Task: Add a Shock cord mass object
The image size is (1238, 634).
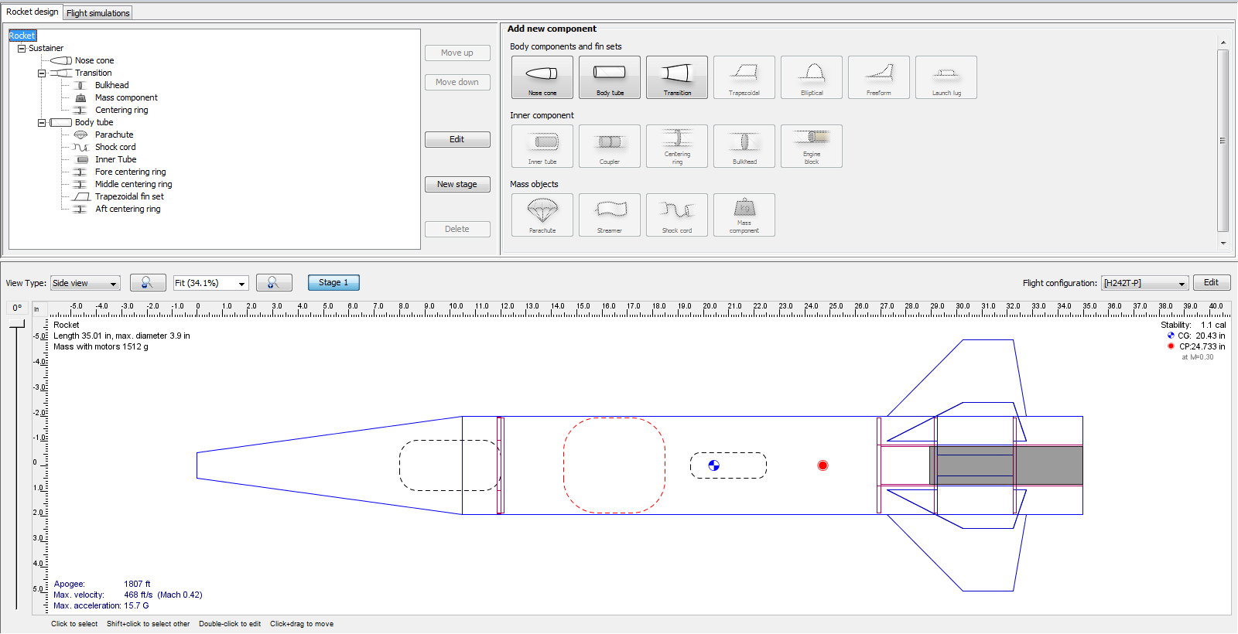Action: click(677, 215)
